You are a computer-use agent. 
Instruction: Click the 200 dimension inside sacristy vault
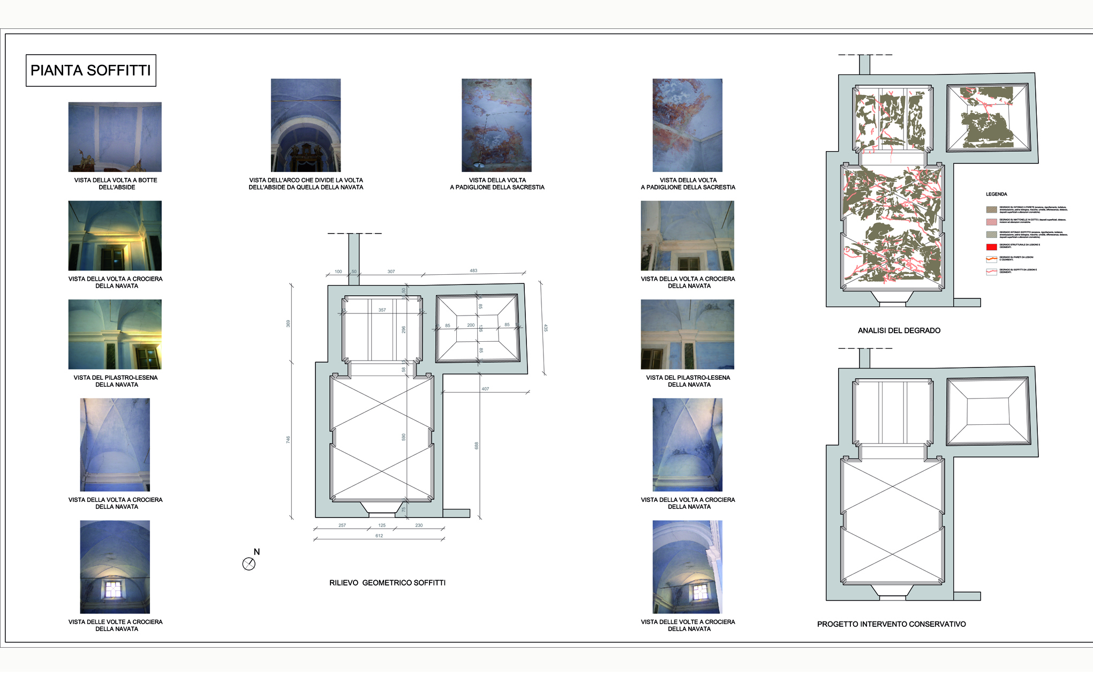point(471,325)
